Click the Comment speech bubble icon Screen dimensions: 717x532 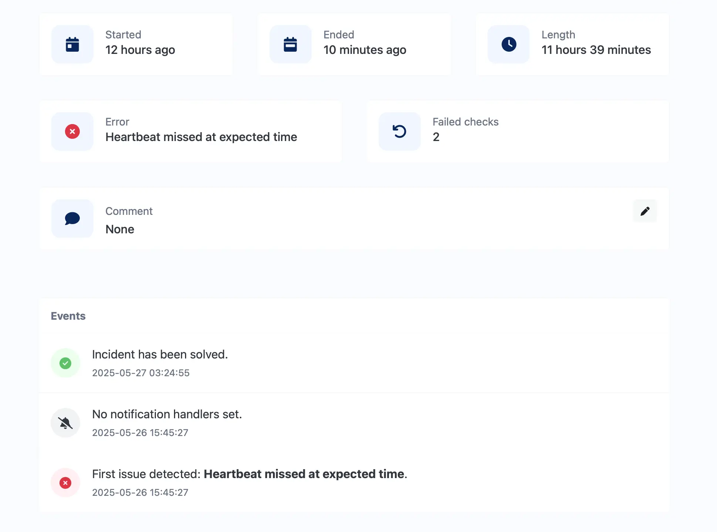point(72,219)
